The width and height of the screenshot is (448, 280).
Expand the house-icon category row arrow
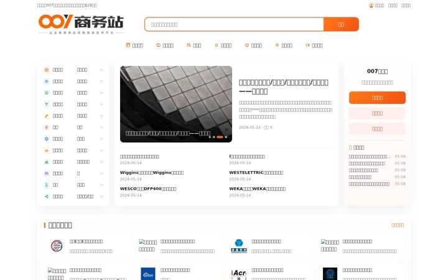(x=101, y=70)
